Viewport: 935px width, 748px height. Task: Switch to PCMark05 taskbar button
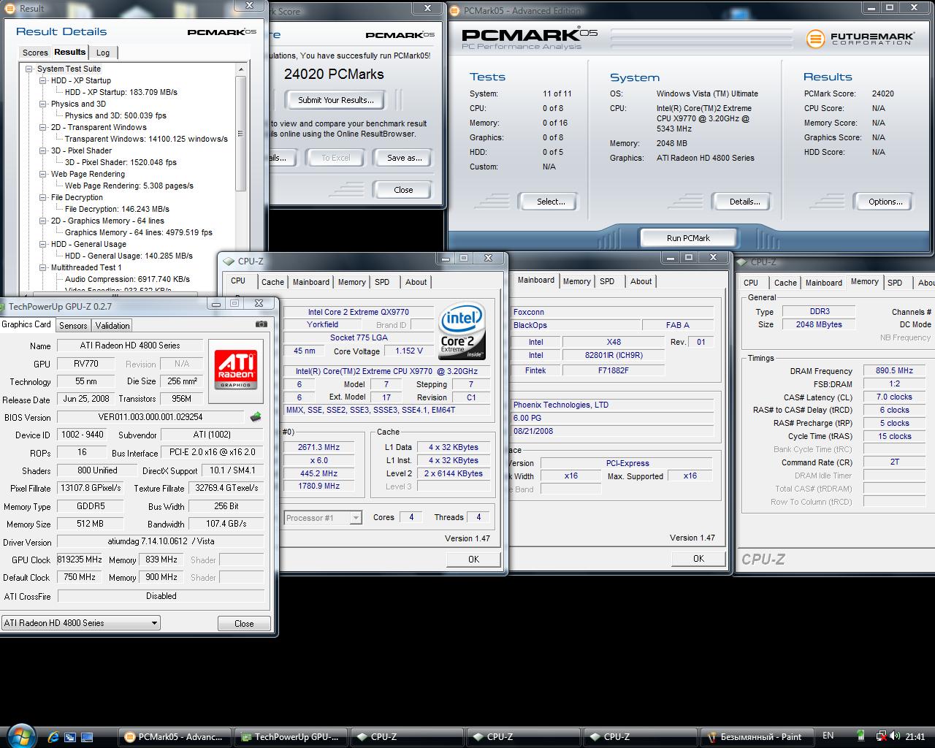tap(175, 737)
